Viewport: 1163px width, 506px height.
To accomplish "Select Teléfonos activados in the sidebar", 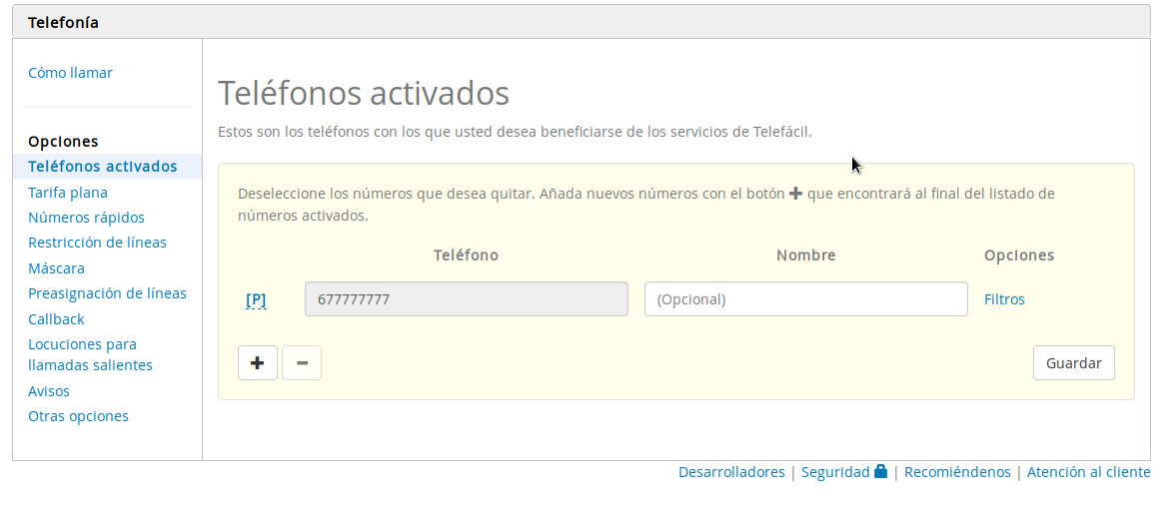I will tap(102, 167).
